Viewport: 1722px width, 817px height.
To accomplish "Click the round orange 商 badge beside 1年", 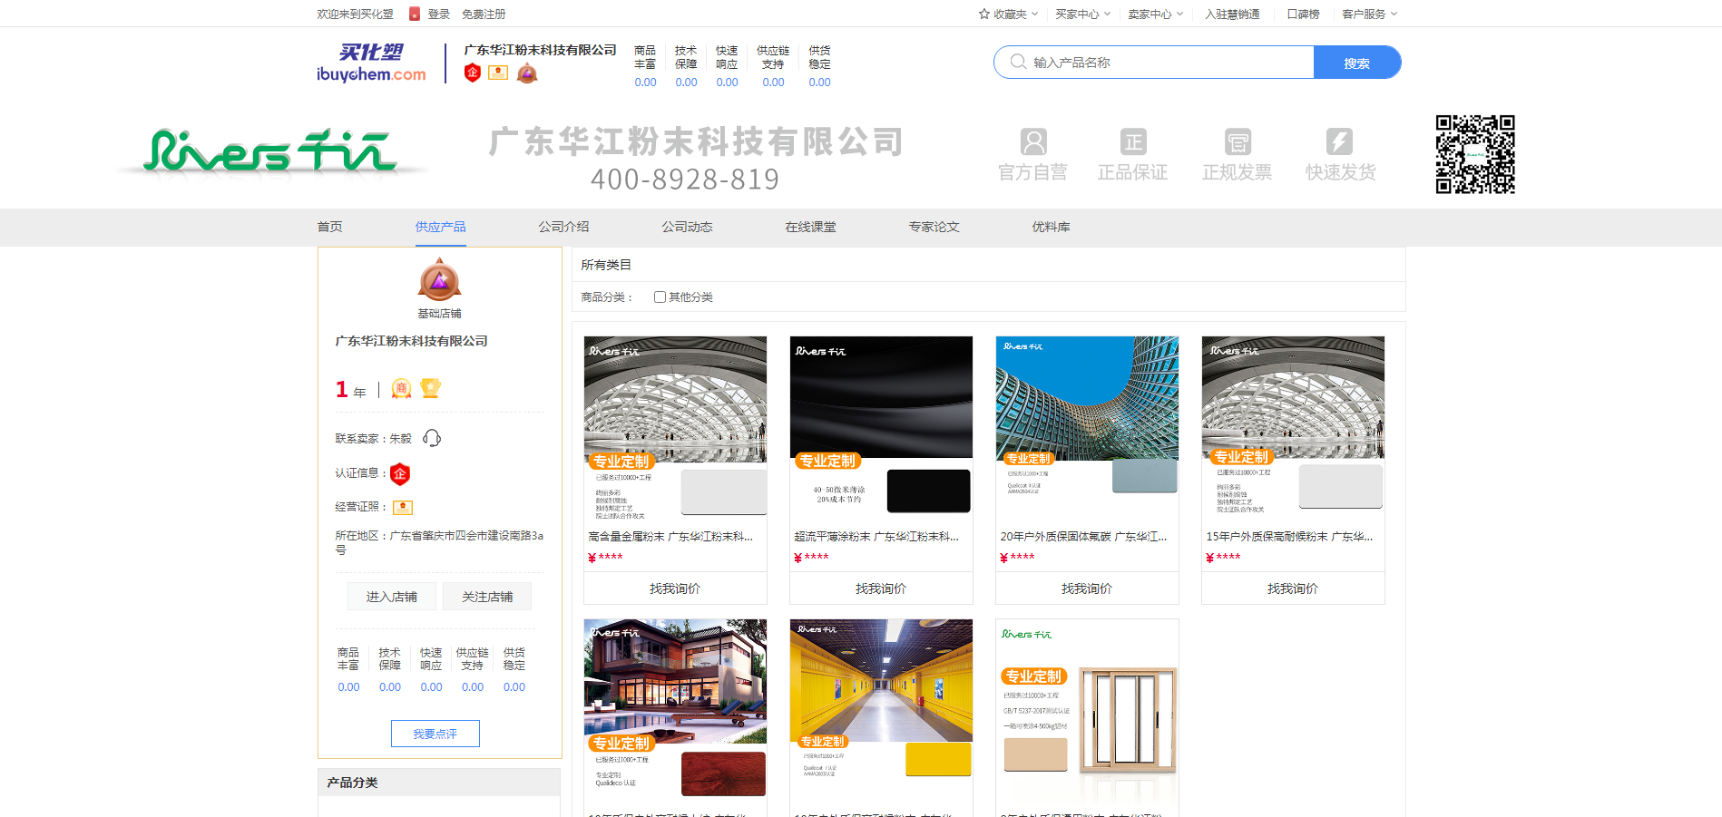I will (401, 389).
